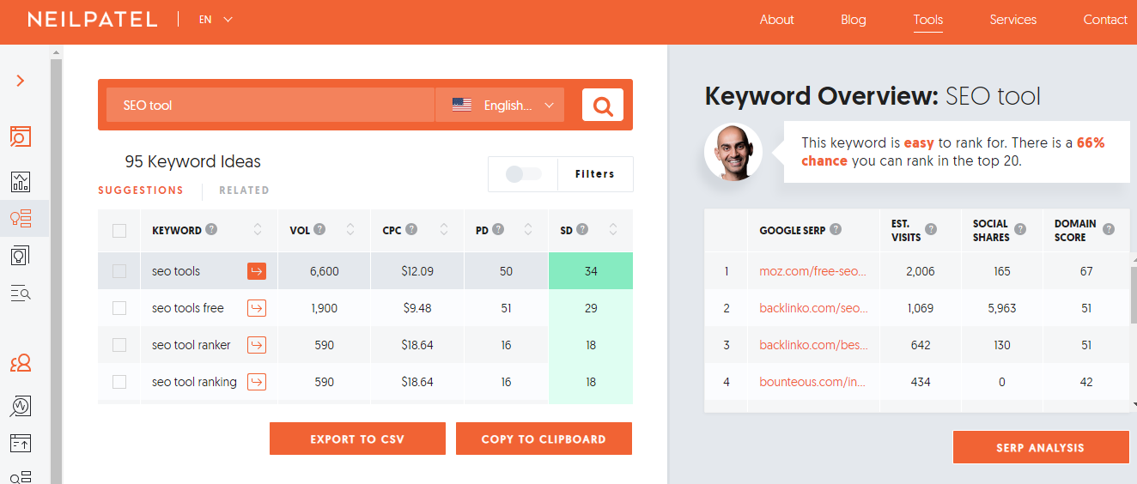Screen dimensions: 1137x484
Task: Open the moz.com/free-seo result link
Action: (x=813, y=271)
